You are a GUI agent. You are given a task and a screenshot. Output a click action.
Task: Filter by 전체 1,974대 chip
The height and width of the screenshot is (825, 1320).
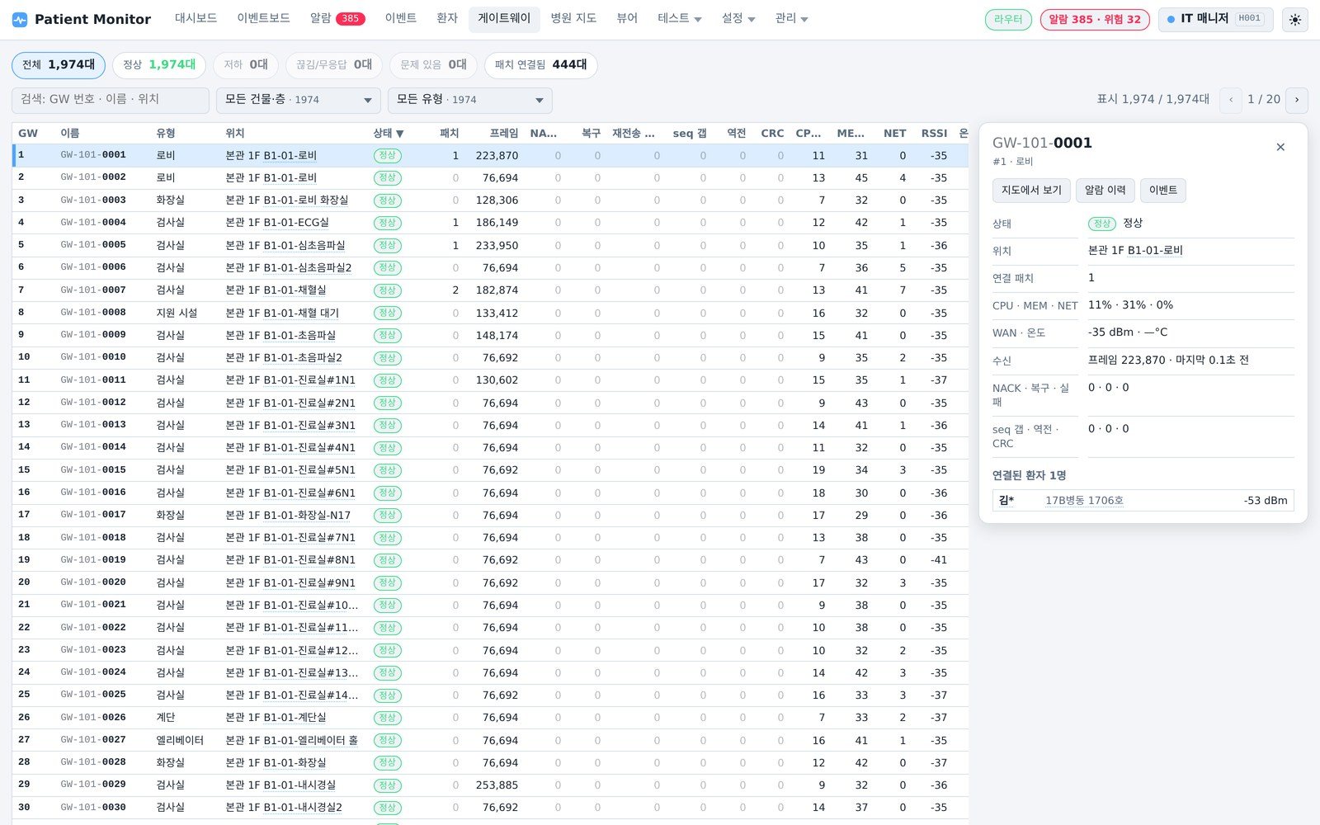(59, 64)
